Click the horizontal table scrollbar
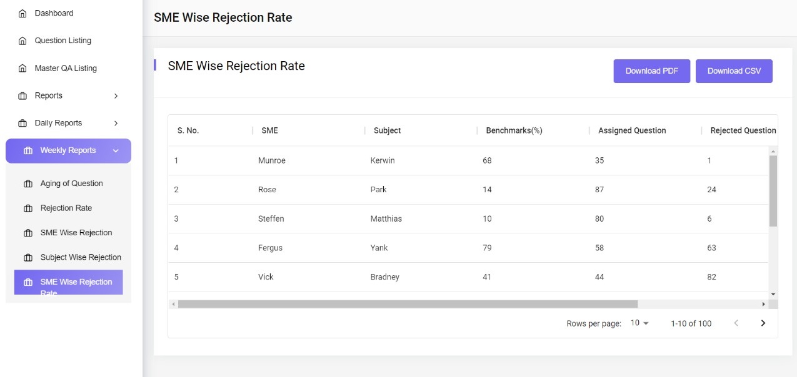This screenshot has height=377, width=797. pos(406,303)
